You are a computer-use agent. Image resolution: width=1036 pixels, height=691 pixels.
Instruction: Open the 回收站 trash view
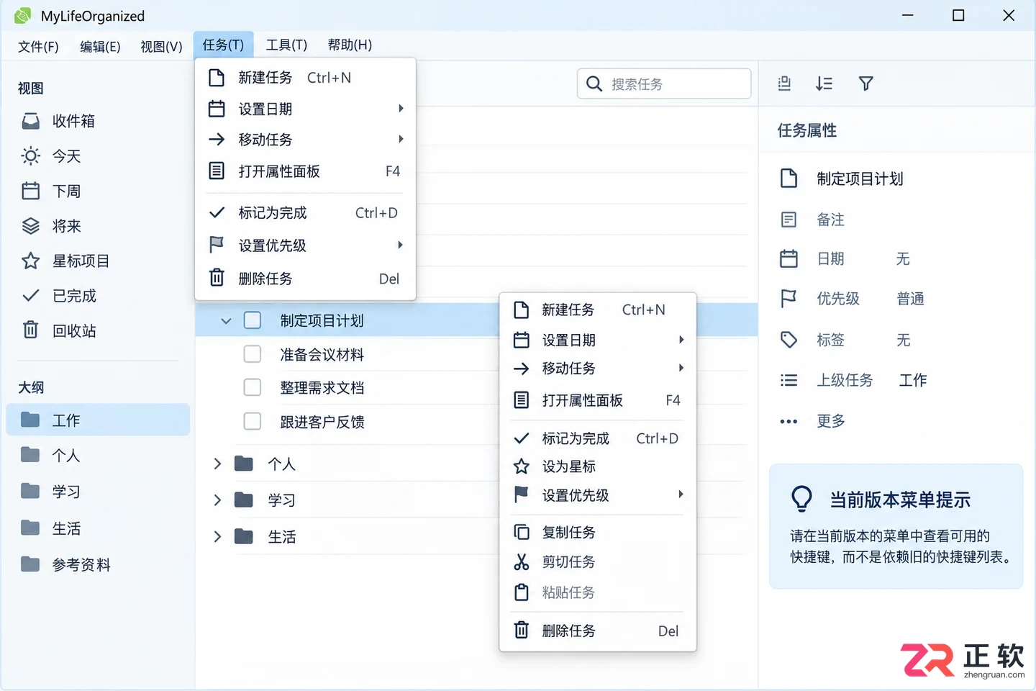coord(98,330)
